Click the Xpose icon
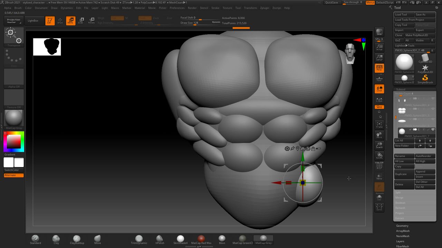This screenshot has width=442, height=248. (379, 207)
